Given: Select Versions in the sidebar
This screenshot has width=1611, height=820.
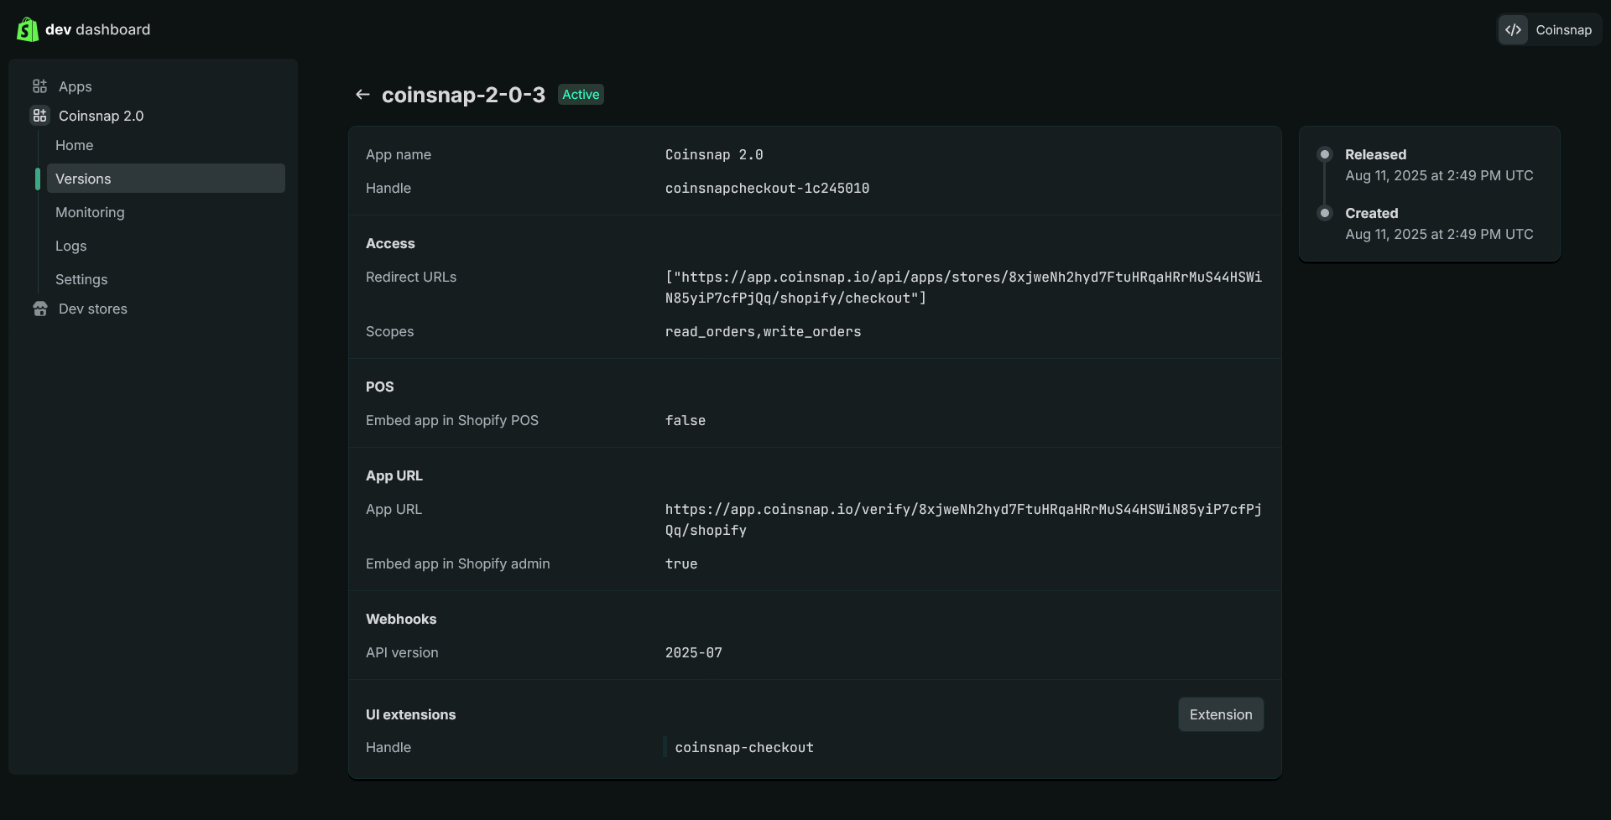Looking at the screenshot, I should pyautogui.click(x=83, y=179).
